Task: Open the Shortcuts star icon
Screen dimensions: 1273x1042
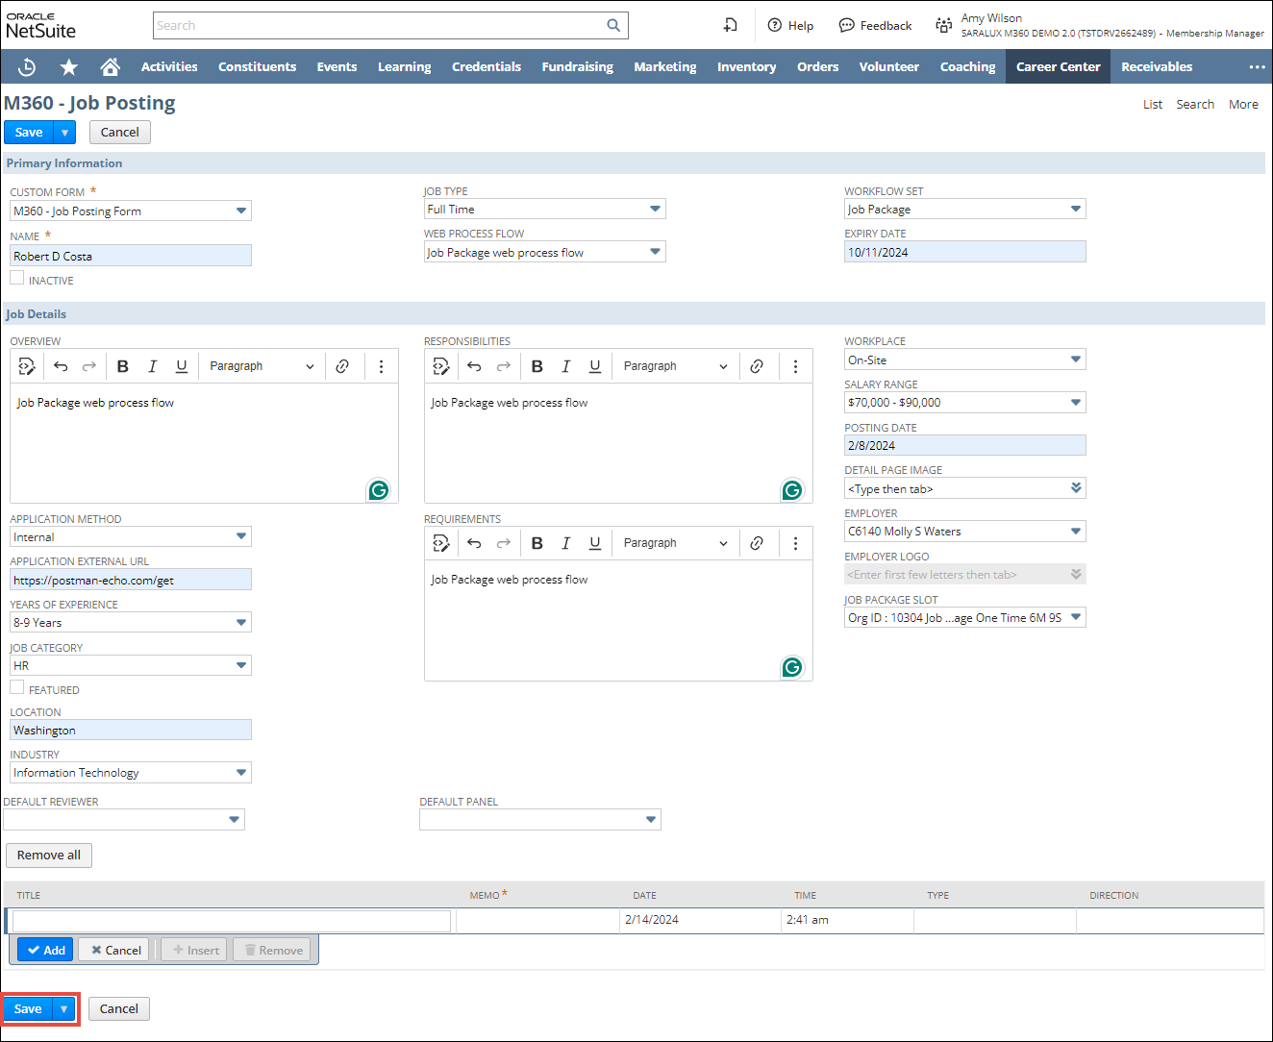Action: click(69, 66)
